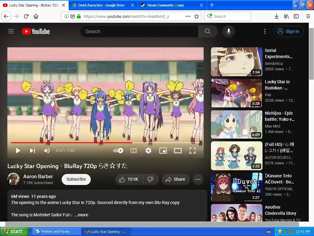Open tracking protection shield in address bar
Viewport: 314px width, 236px height.
click(x=72, y=16)
